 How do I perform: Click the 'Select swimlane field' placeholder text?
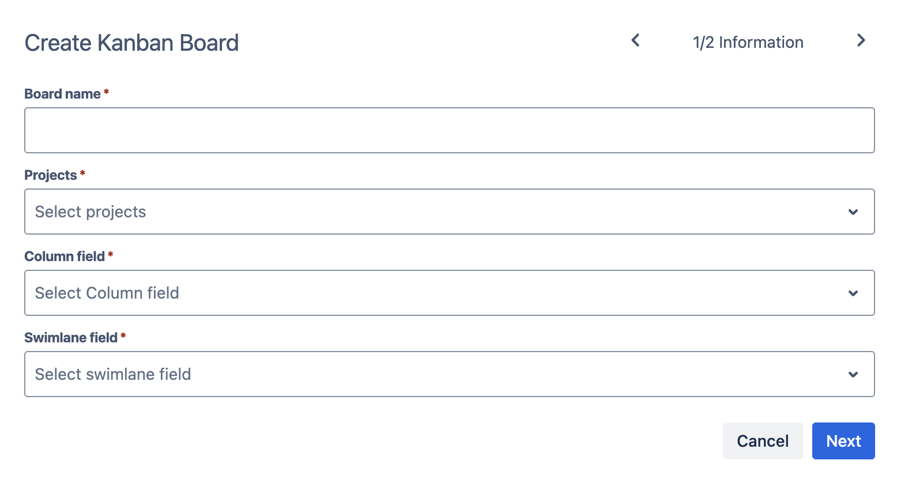[113, 375]
